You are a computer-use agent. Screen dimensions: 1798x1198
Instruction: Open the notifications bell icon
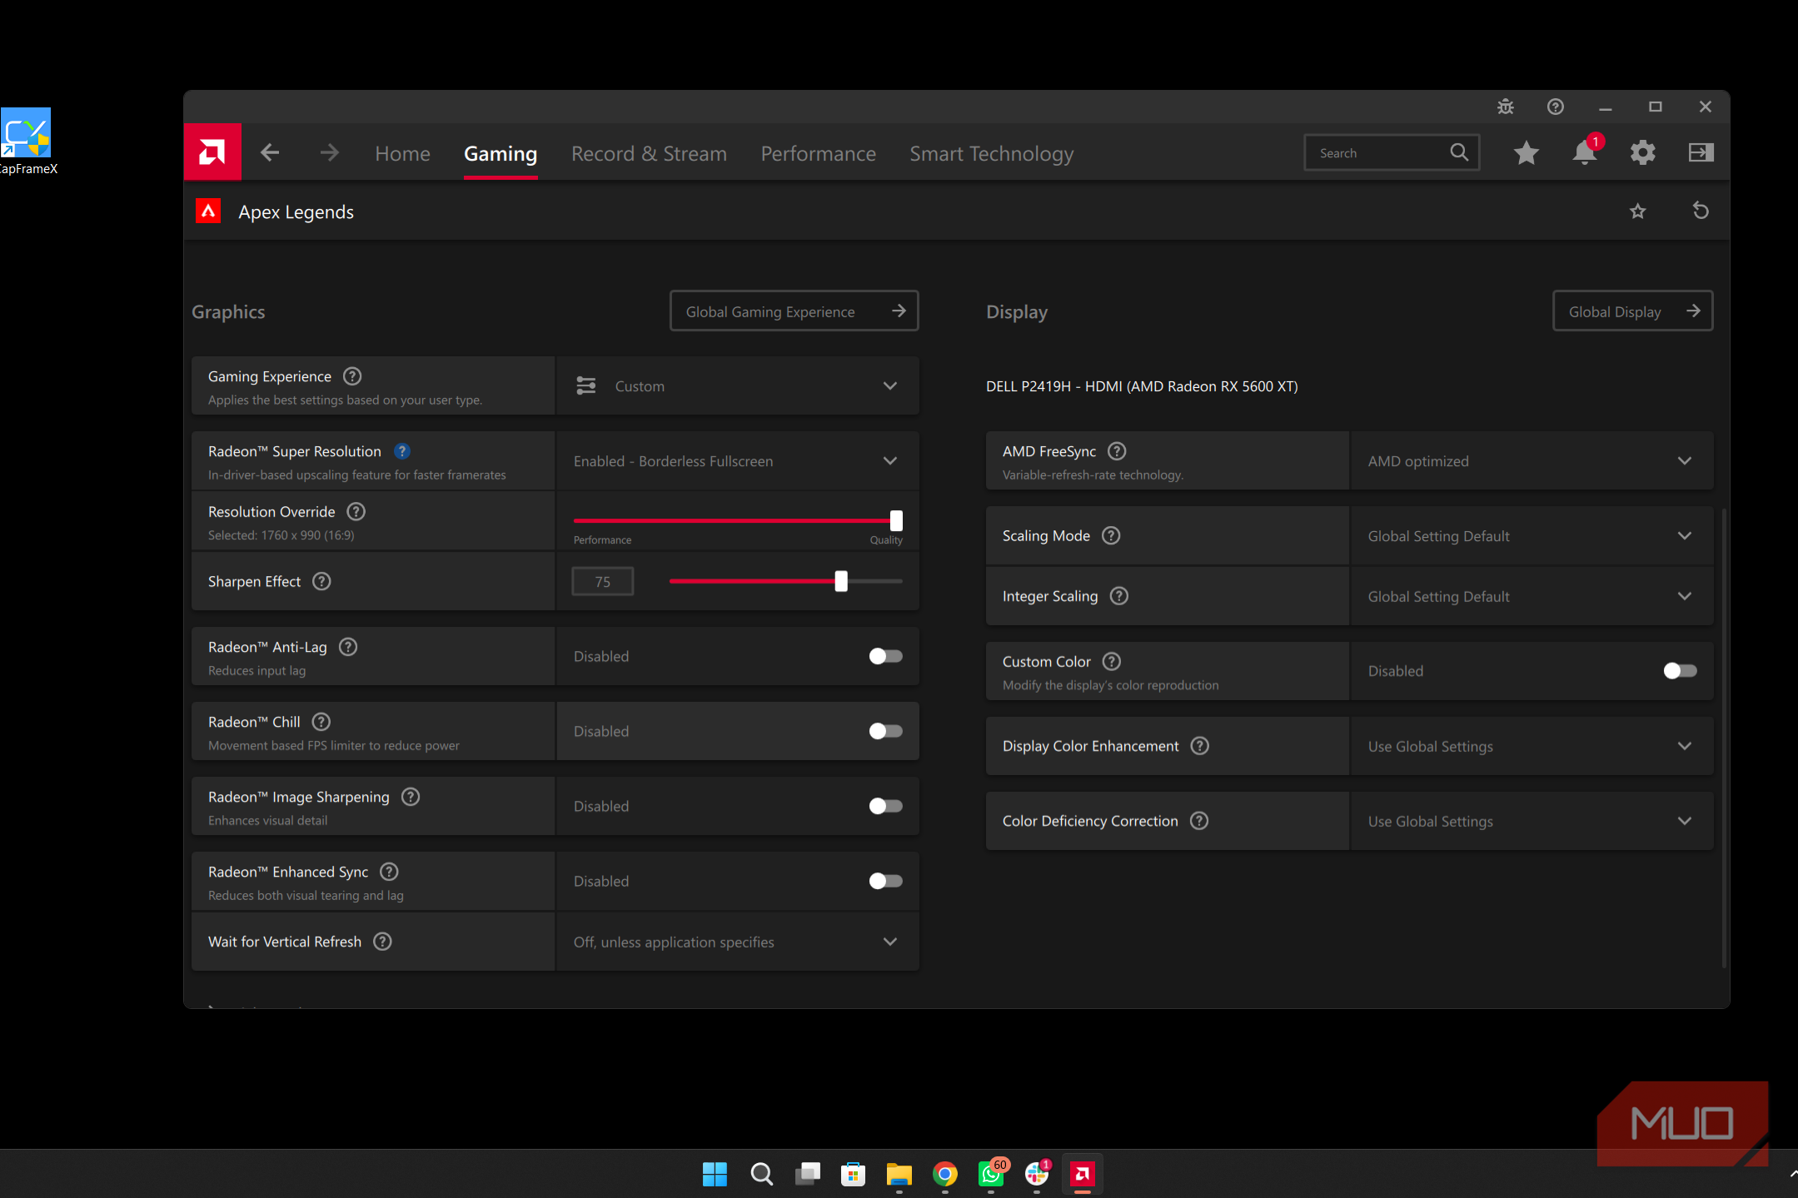tap(1585, 152)
